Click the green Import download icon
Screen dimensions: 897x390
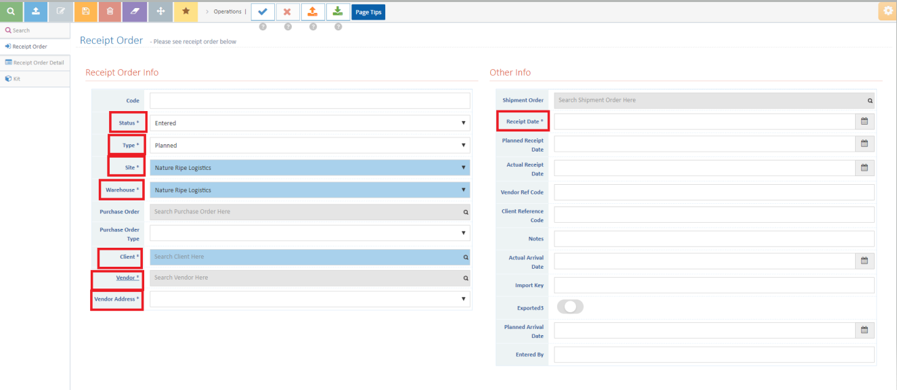click(338, 12)
